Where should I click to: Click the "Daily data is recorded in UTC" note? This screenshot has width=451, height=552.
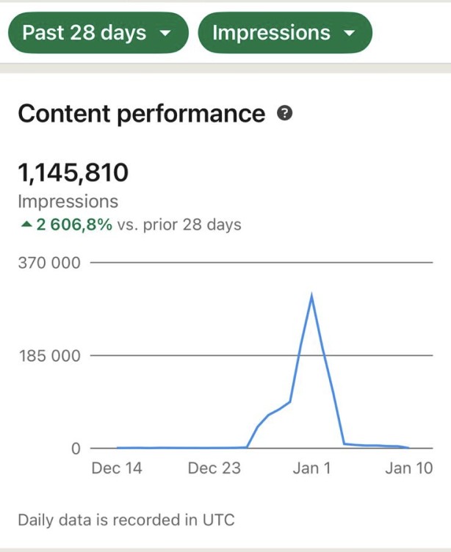coord(126,520)
